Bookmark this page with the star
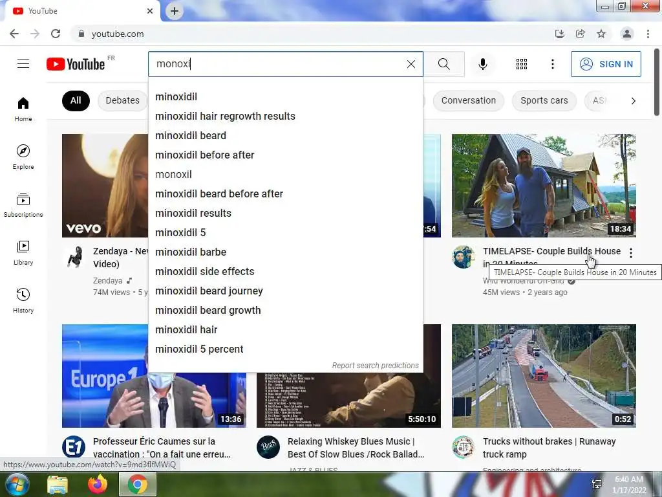Screen dimensions: 662x497 601,34
